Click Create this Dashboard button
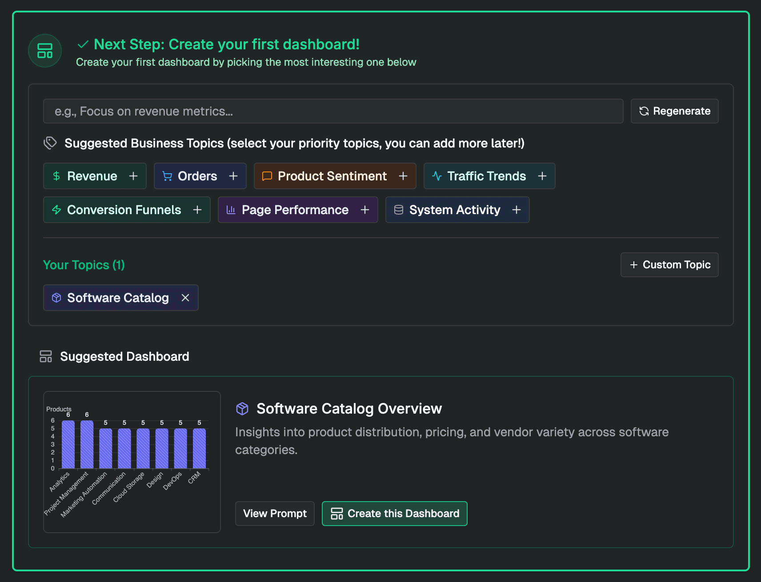Screen dimensions: 761x582 (394, 514)
